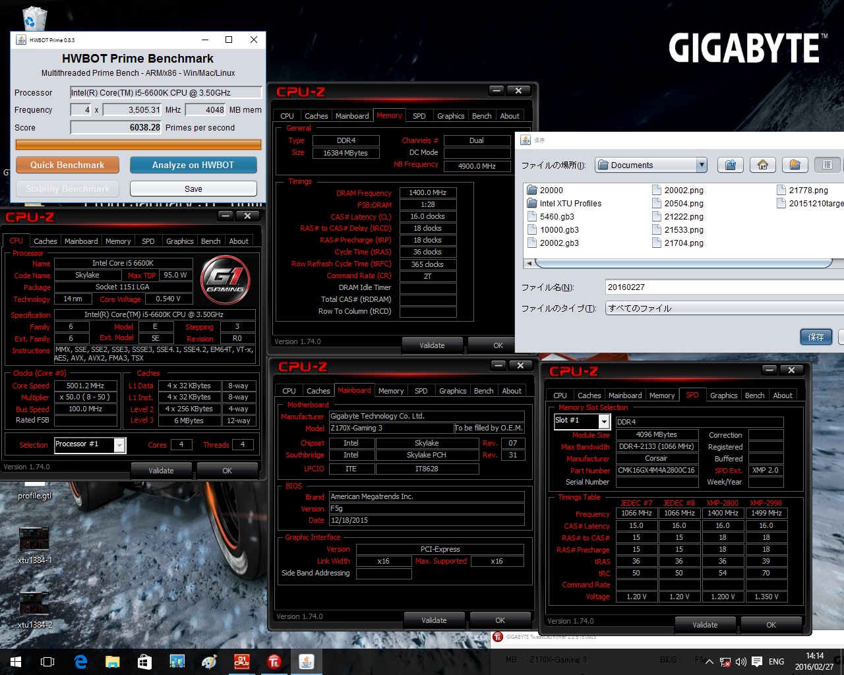Viewport: 844px width, 675px height.
Task: Click Save in HWBOT Prime window
Action: pyautogui.click(x=193, y=189)
